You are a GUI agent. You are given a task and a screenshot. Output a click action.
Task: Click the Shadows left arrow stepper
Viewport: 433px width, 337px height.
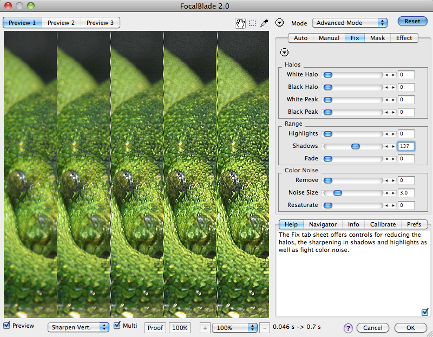click(x=386, y=146)
